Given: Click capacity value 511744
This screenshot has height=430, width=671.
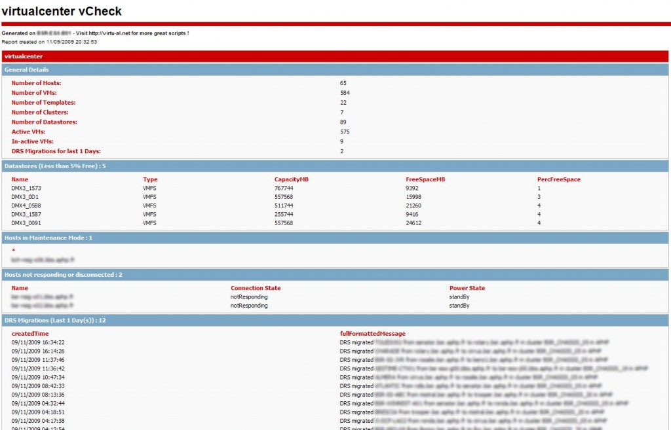Looking at the screenshot, I should tap(284, 206).
